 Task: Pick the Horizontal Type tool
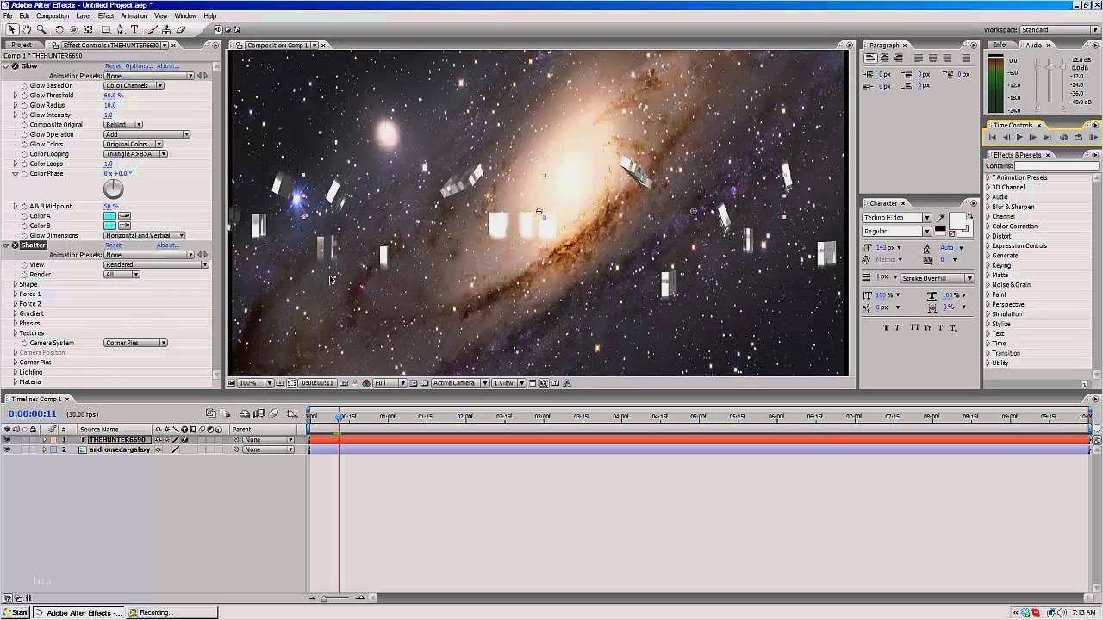(134, 29)
